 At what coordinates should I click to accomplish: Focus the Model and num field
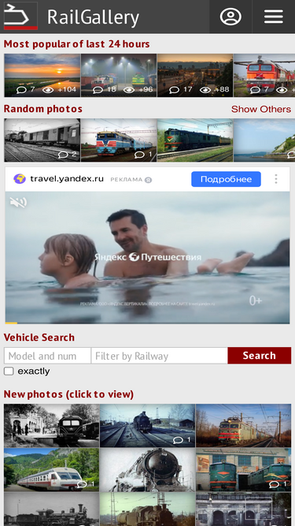tap(47, 356)
